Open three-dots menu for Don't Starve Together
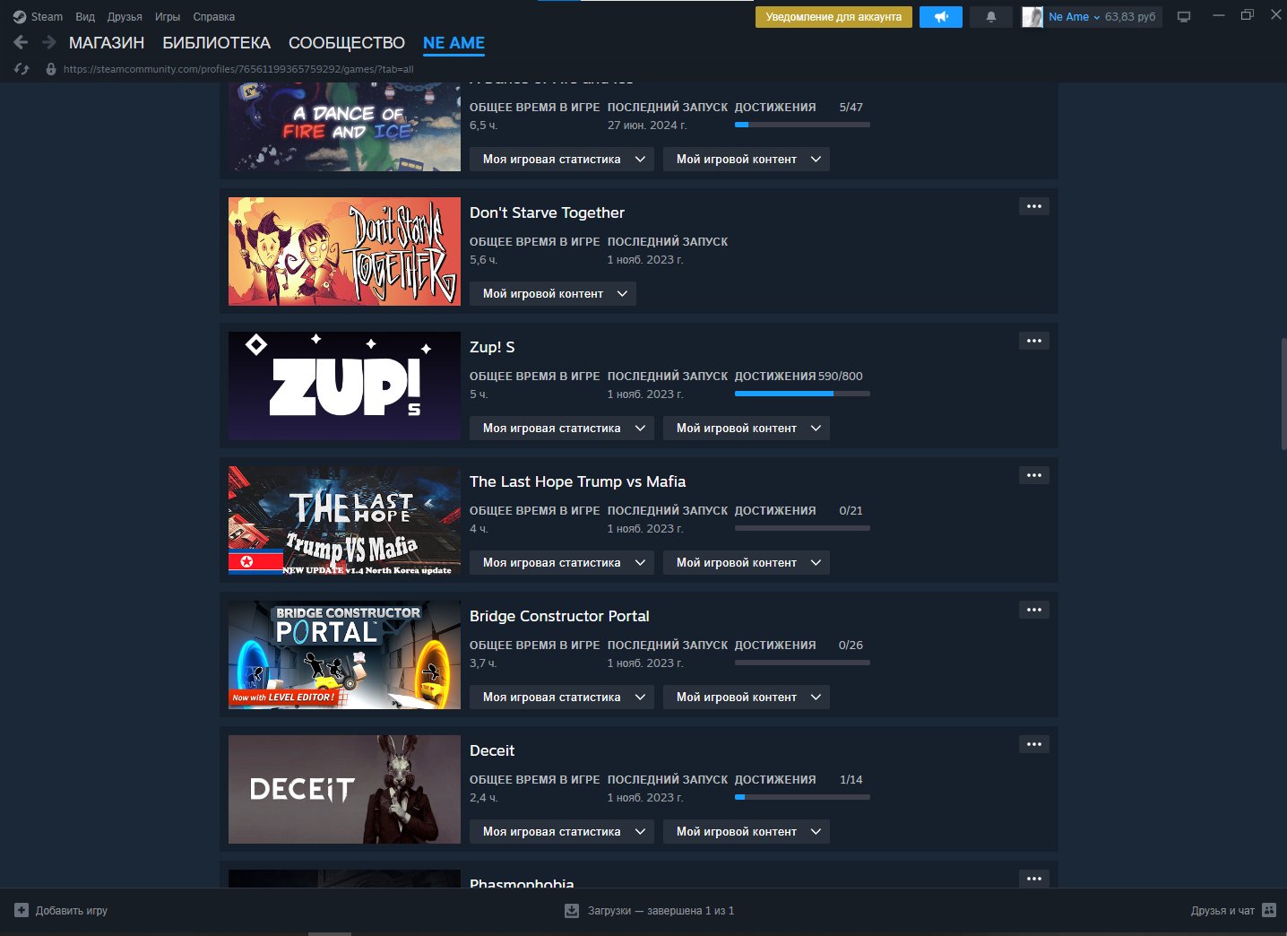This screenshot has width=1287, height=936. point(1033,206)
